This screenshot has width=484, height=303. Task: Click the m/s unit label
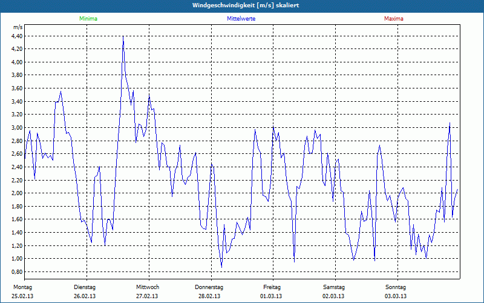(18, 27)
